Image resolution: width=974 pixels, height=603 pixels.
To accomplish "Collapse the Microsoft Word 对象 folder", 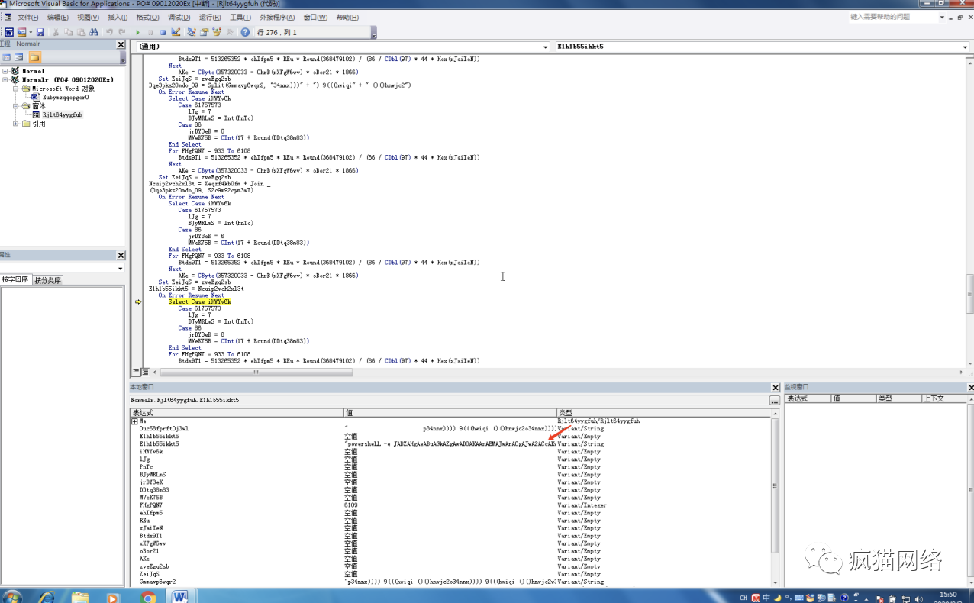I will (15, 89).
